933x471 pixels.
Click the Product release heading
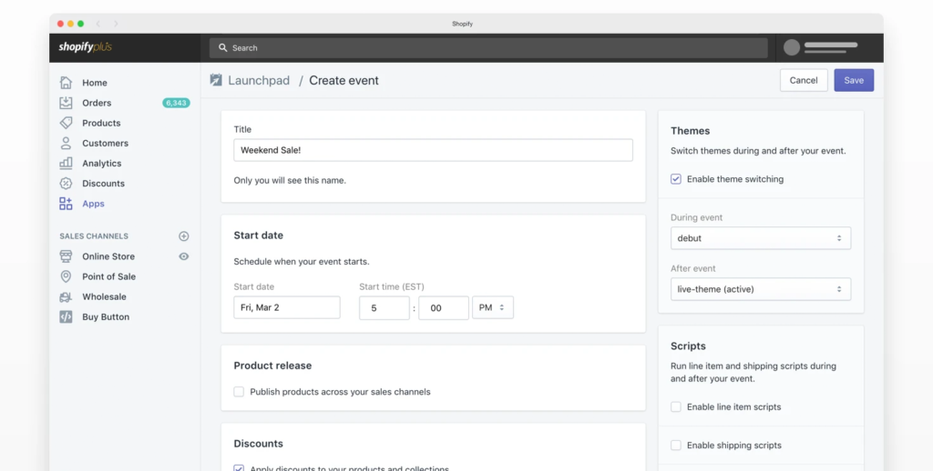click(x=272, y=366)
